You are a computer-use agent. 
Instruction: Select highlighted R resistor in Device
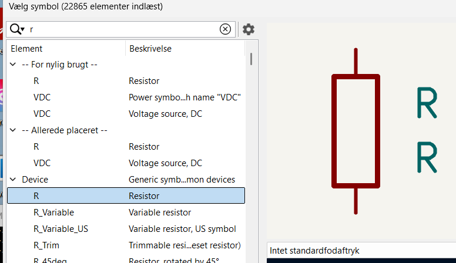126,195
